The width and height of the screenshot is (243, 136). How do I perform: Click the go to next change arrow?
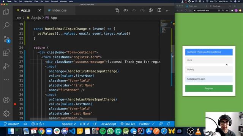click(142, 10)
